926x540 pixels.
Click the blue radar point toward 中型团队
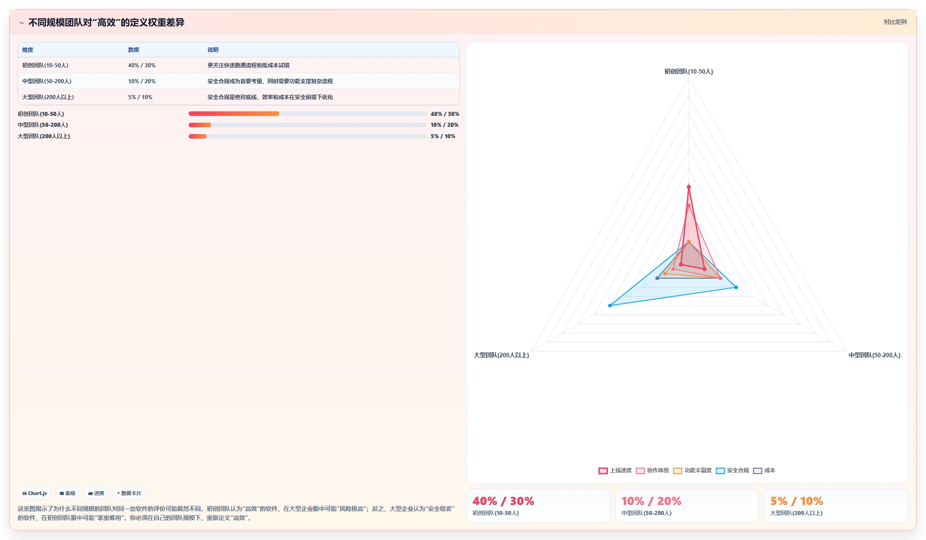tap(736, 287)
